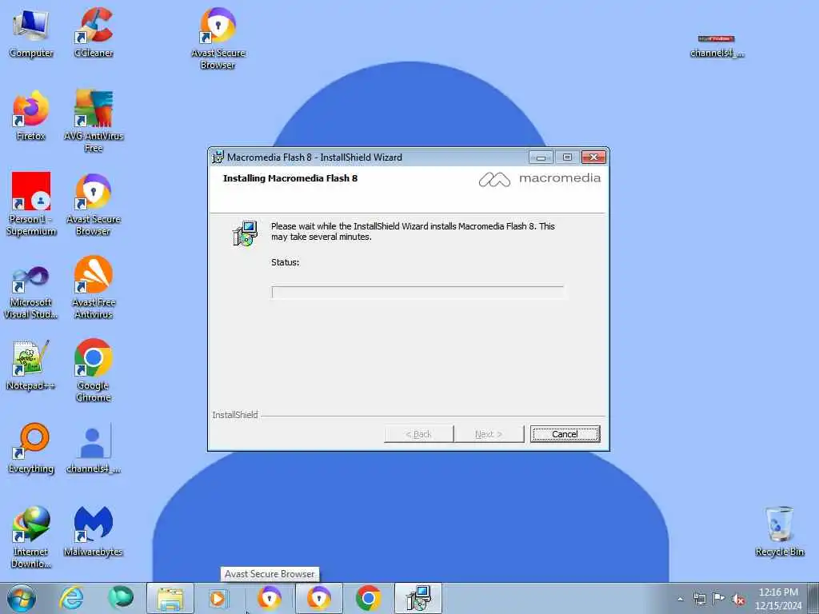
Task: Select the Google Chrome desktop shortcut
Action: point(94,371)
